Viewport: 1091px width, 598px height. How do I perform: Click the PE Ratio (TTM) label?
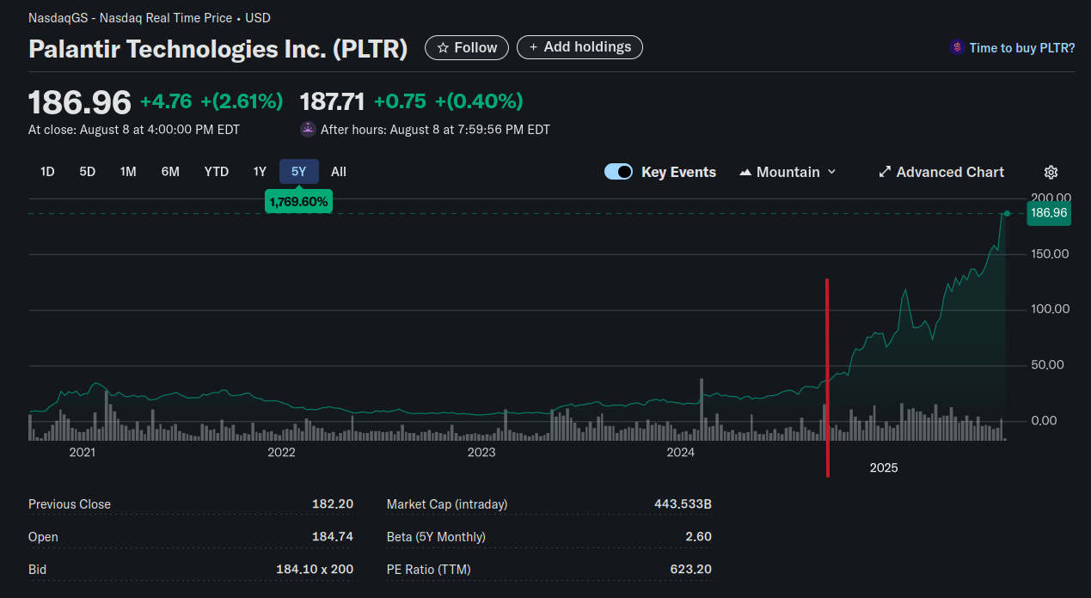point(429,570)
